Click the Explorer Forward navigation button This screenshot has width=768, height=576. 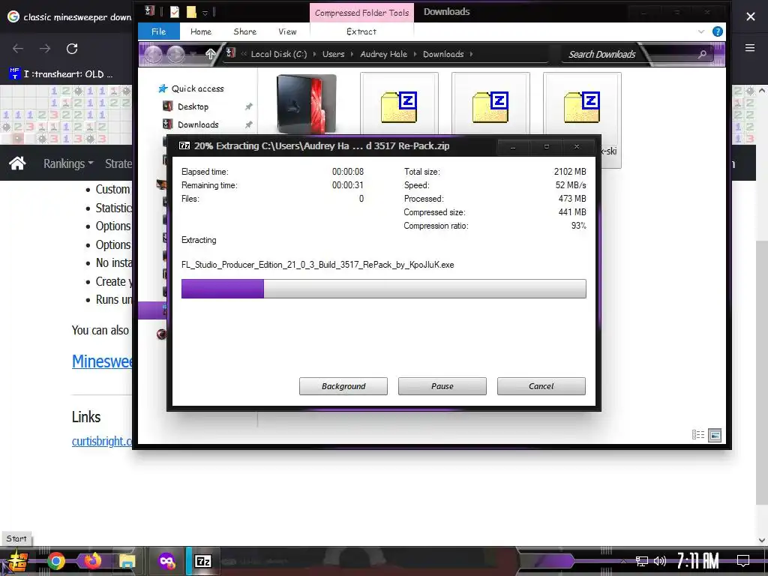click(175, 54)
